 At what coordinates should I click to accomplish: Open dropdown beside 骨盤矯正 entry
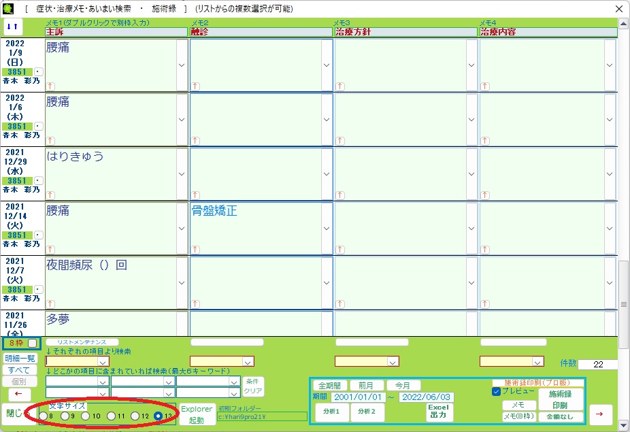327,229
